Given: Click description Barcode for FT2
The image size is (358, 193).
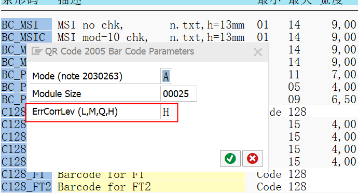Looking at the screenshot, I should click(x=104, y=187).
